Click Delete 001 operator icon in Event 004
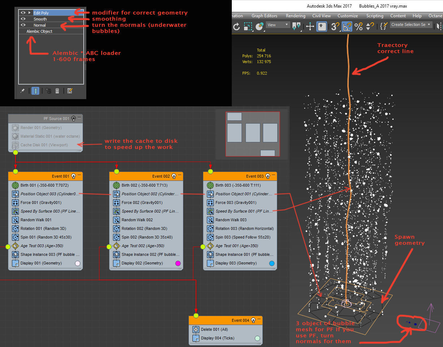Viewport: 443px width, 347px height. click(196, 329)
